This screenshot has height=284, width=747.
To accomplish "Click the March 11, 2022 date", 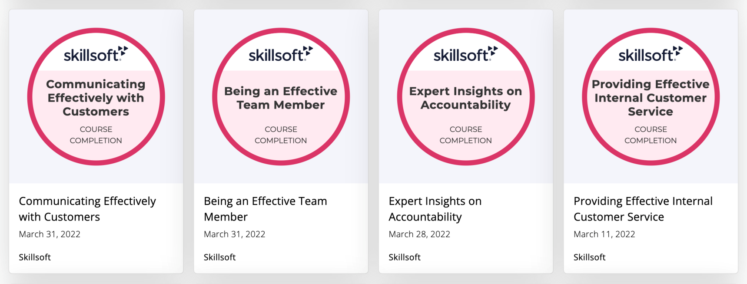I will [604, 234].
